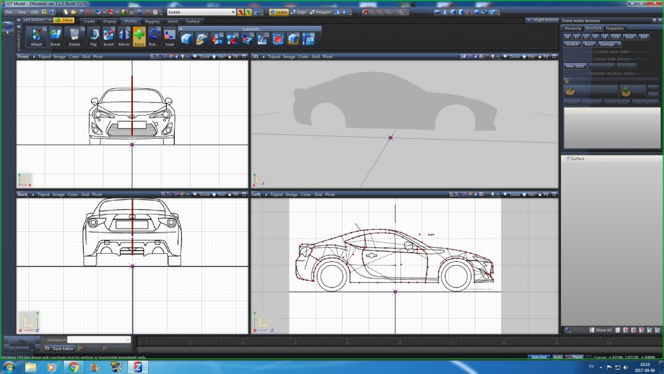This screenshot has width=664, height=374.
Task: Click the help question mark icon
Action: [52, 12]
